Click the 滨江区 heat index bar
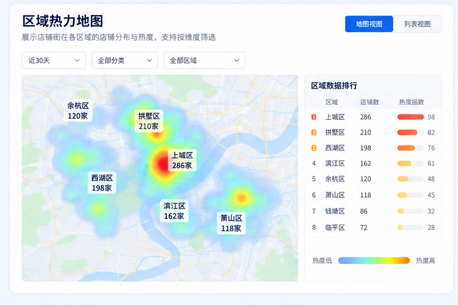The height and width of the screenshot is (305, 458). point(410,163)
